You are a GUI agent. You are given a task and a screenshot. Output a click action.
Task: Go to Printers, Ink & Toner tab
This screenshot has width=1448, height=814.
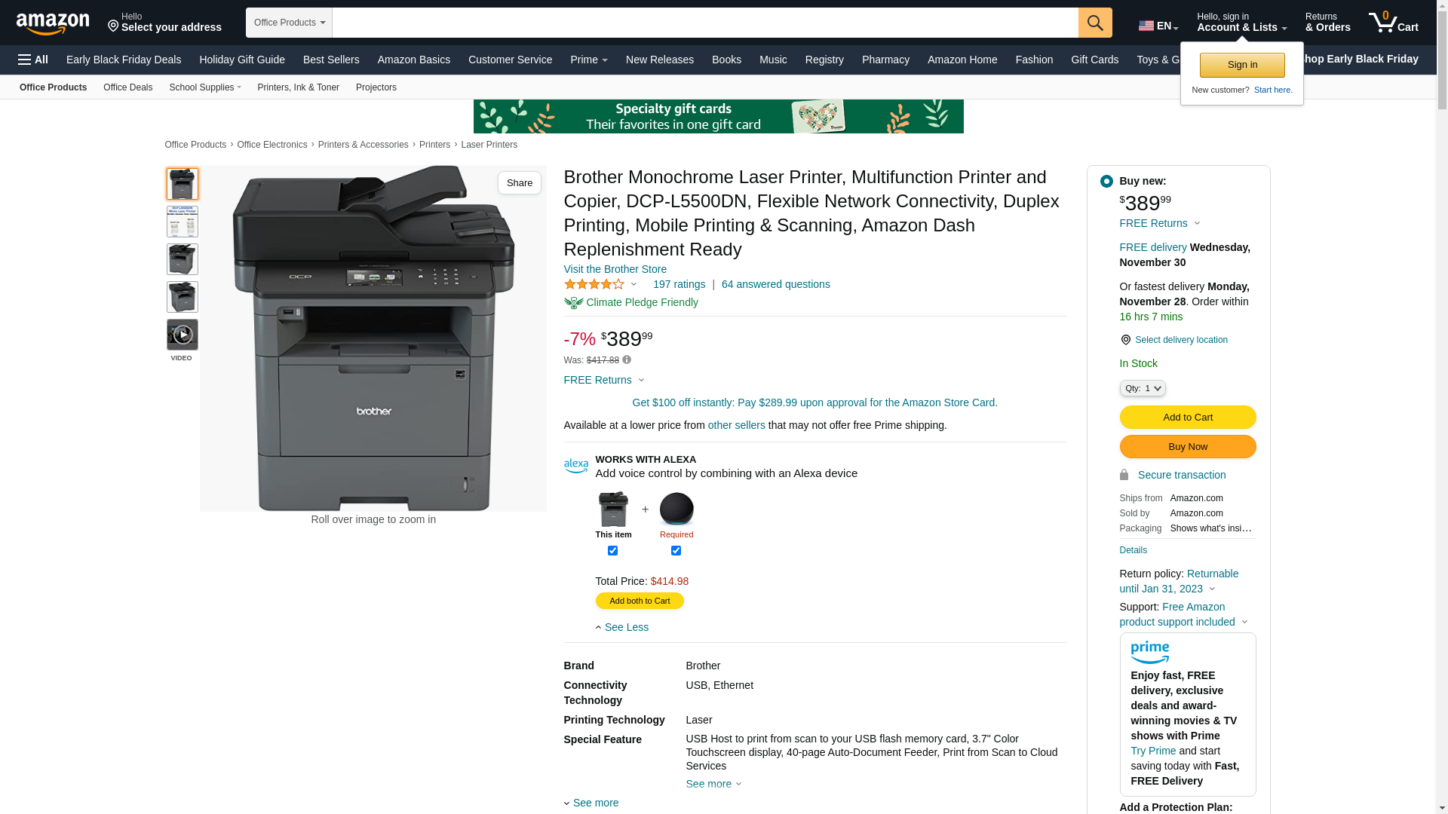pos(298,87)
